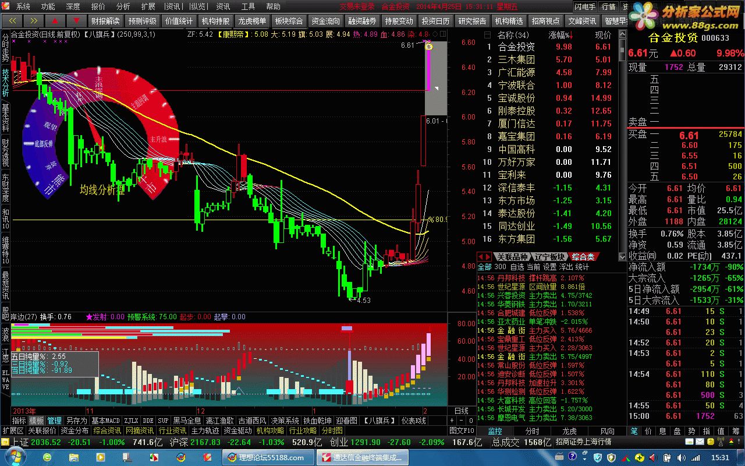Click the 闪电手 button
The width and height of the screenshot is (745, 466).
pyautogui.click(x=585, y=6)
